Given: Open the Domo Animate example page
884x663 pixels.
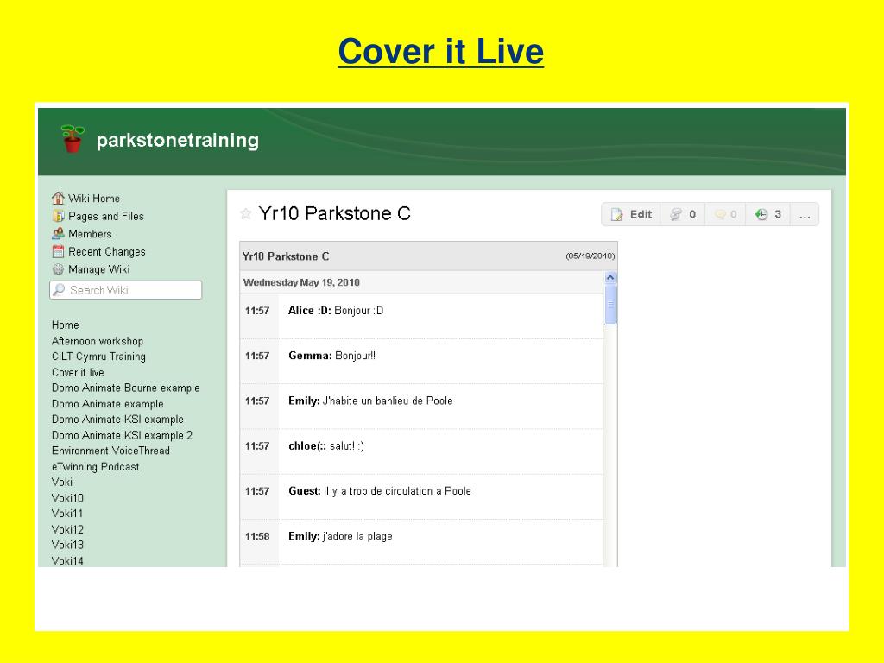Looking at the screenshot, I should [108, 404].
